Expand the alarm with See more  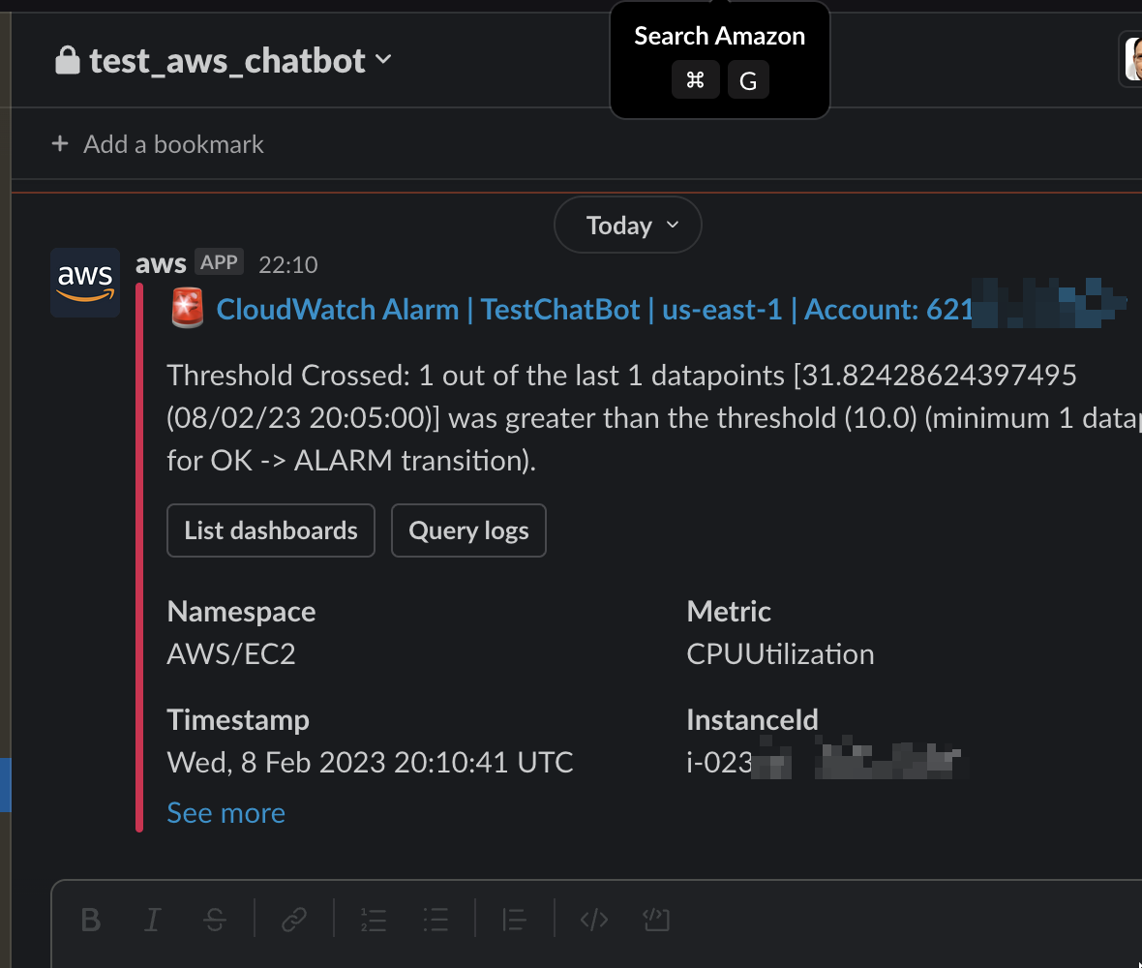pyautogui.click(x=225, y=813)
